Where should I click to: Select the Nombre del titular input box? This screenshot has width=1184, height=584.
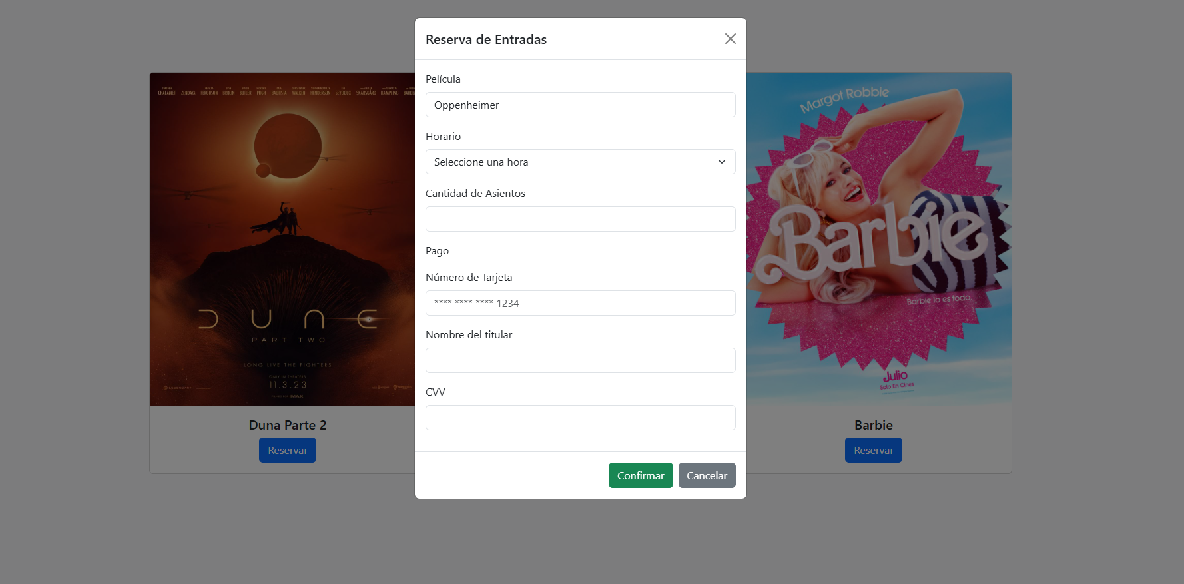[580, 360]
